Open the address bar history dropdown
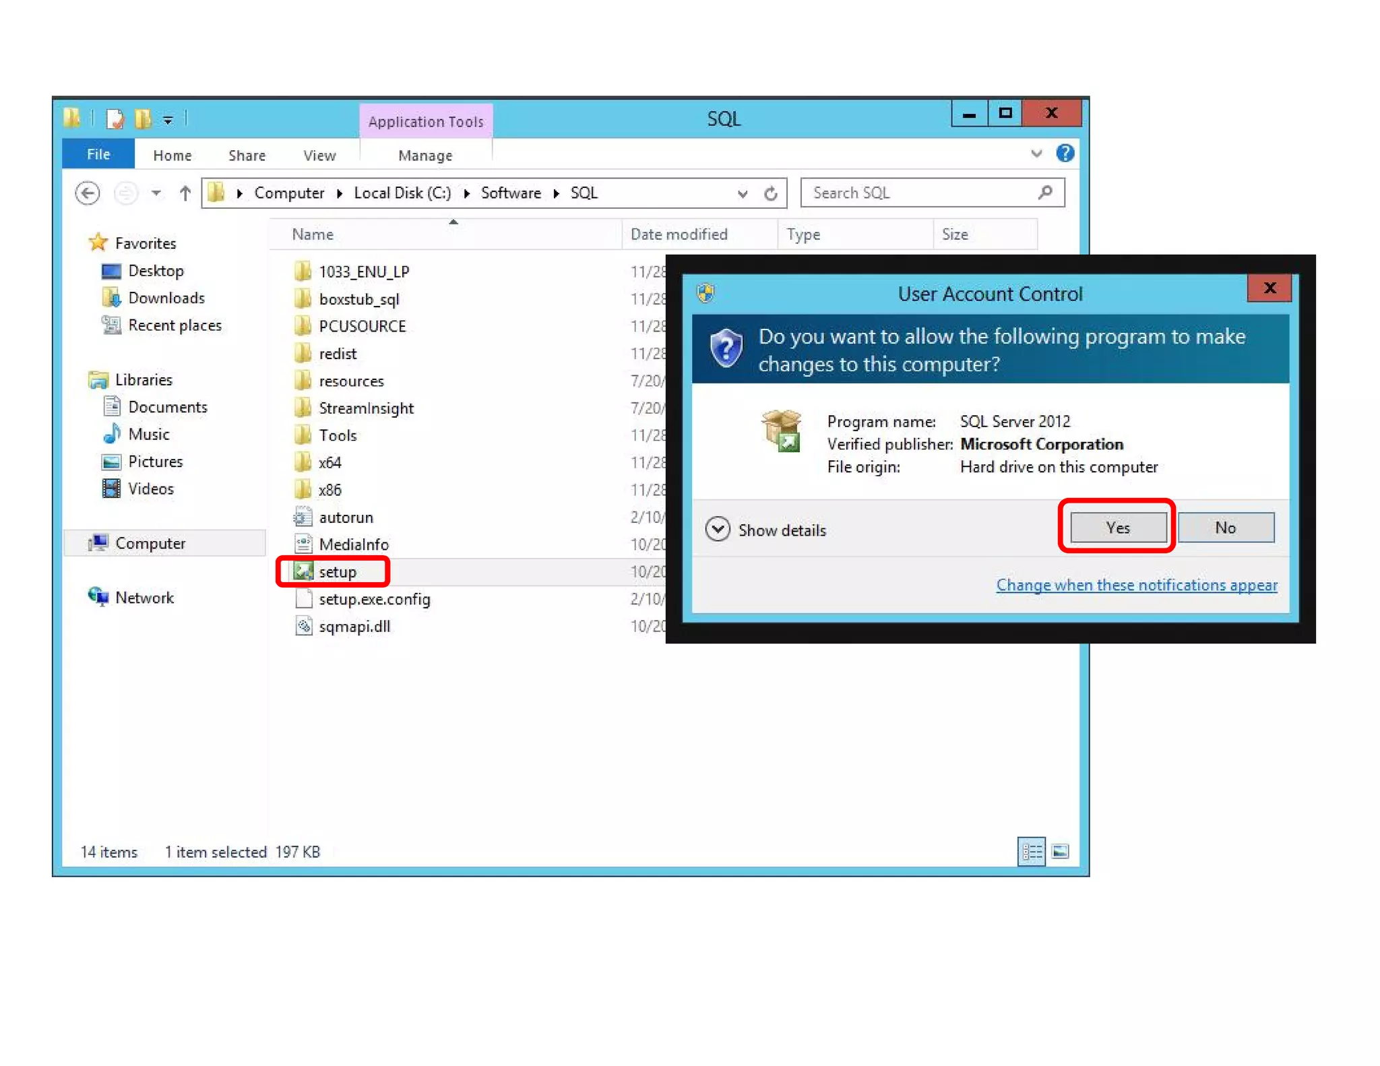1380x1066 pixels. click(742, 194)
